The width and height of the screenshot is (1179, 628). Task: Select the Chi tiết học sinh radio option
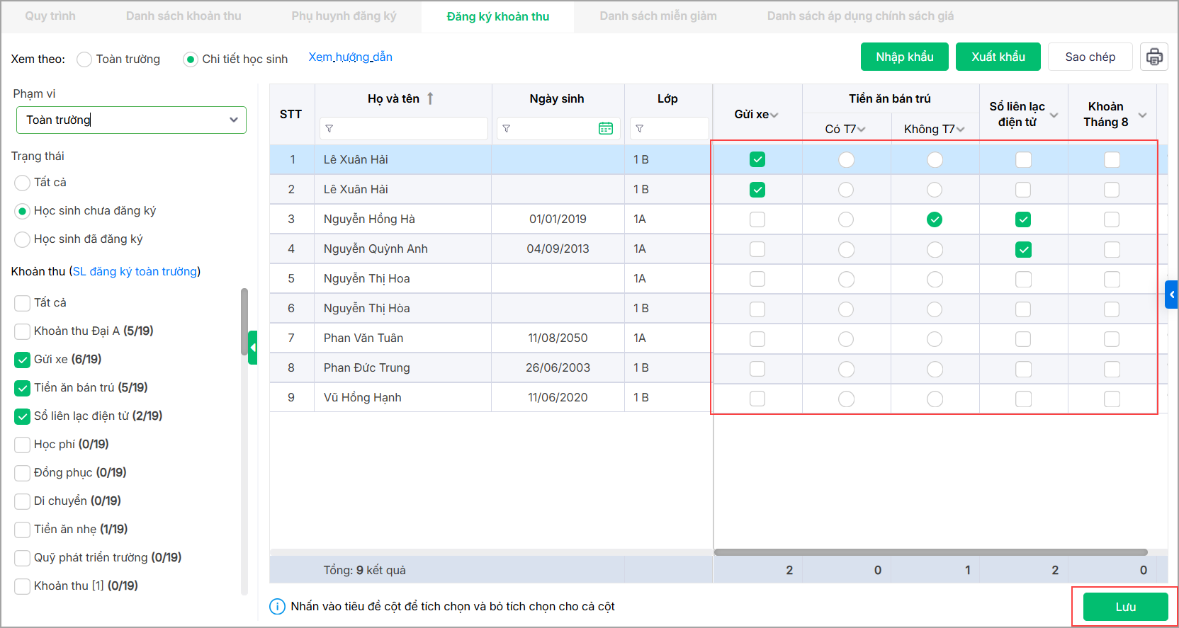click(x=190, y=59)
